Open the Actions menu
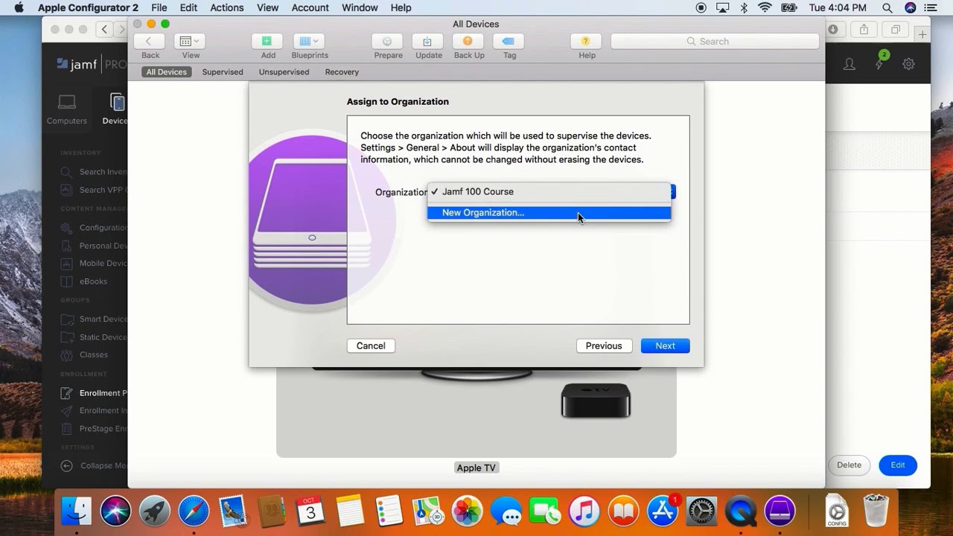The width and height of the screenshot is (953, 536). [x=227, y=8]
